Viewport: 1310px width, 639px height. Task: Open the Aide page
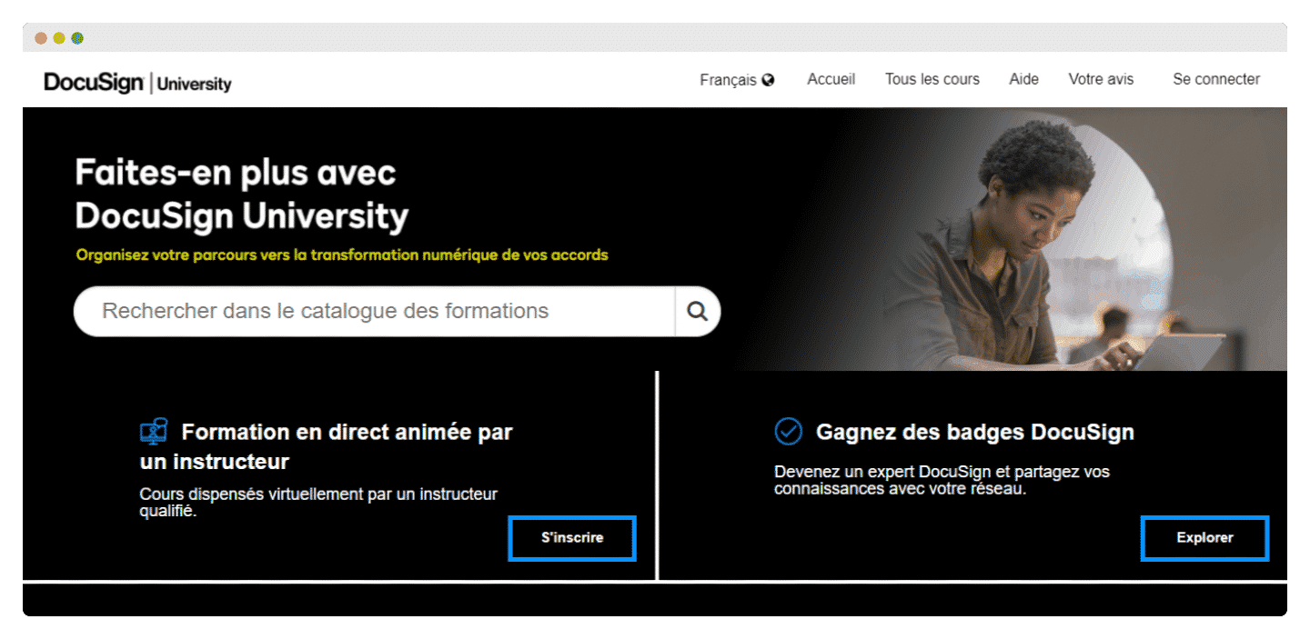pos(1023,79)
